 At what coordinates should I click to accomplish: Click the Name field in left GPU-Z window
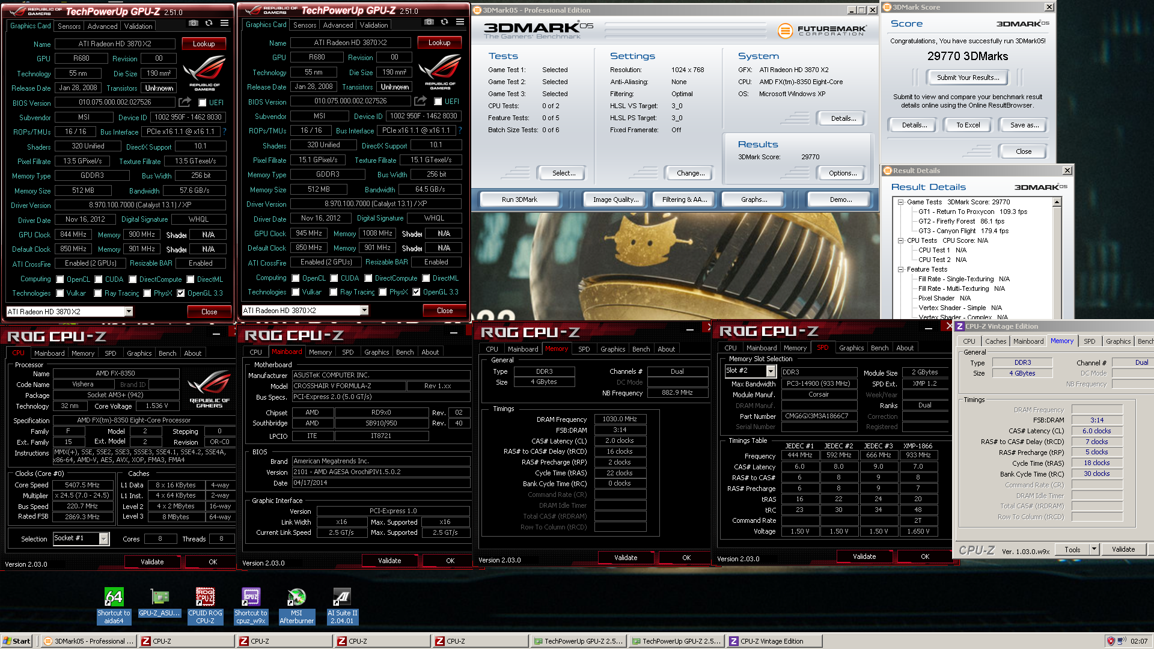coord(115,44)
